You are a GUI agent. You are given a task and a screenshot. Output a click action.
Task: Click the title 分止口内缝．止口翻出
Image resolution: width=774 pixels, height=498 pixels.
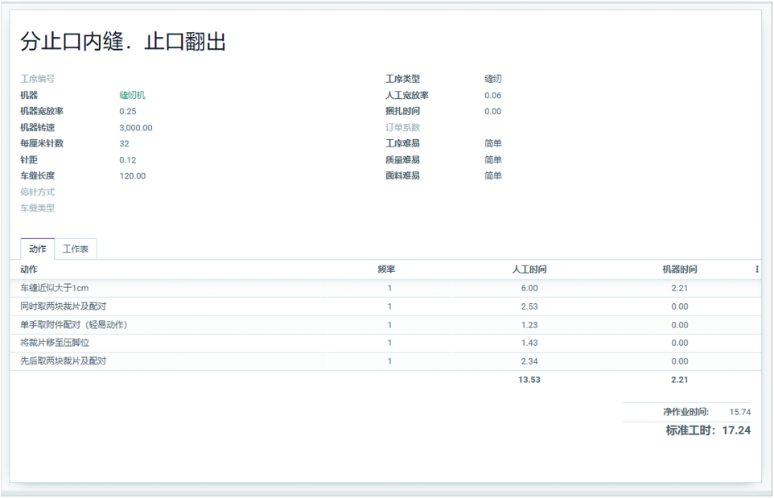point(123,42)
